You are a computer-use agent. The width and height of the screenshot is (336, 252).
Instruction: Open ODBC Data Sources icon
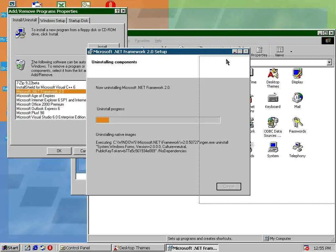click(273, 127)
